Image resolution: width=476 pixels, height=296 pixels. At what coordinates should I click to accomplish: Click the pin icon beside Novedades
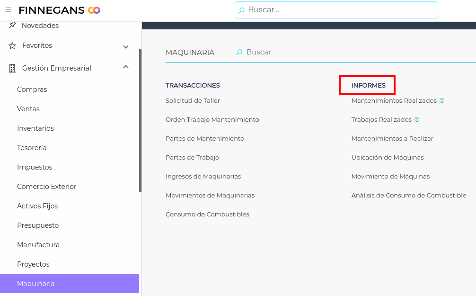(12, 25)
